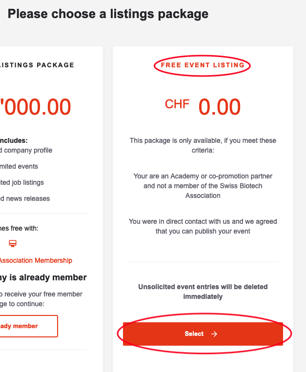The width and height of the screenshot is (306, 372).
Task: Click the 'is already member' heading
Action: (x=43, y=277)
